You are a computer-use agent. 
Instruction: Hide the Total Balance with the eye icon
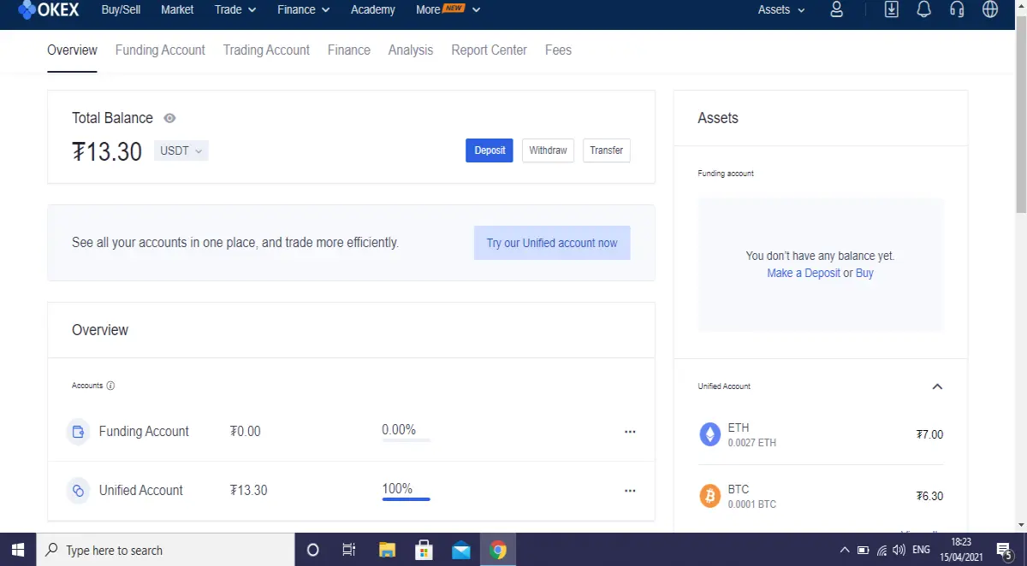click(x=169, y=118)
